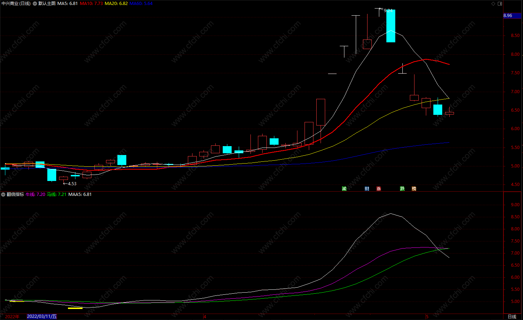The image size is (523, 320).
Task: Click the yellow bar marker in the lower indicator panel
Action: click(75, 308)
